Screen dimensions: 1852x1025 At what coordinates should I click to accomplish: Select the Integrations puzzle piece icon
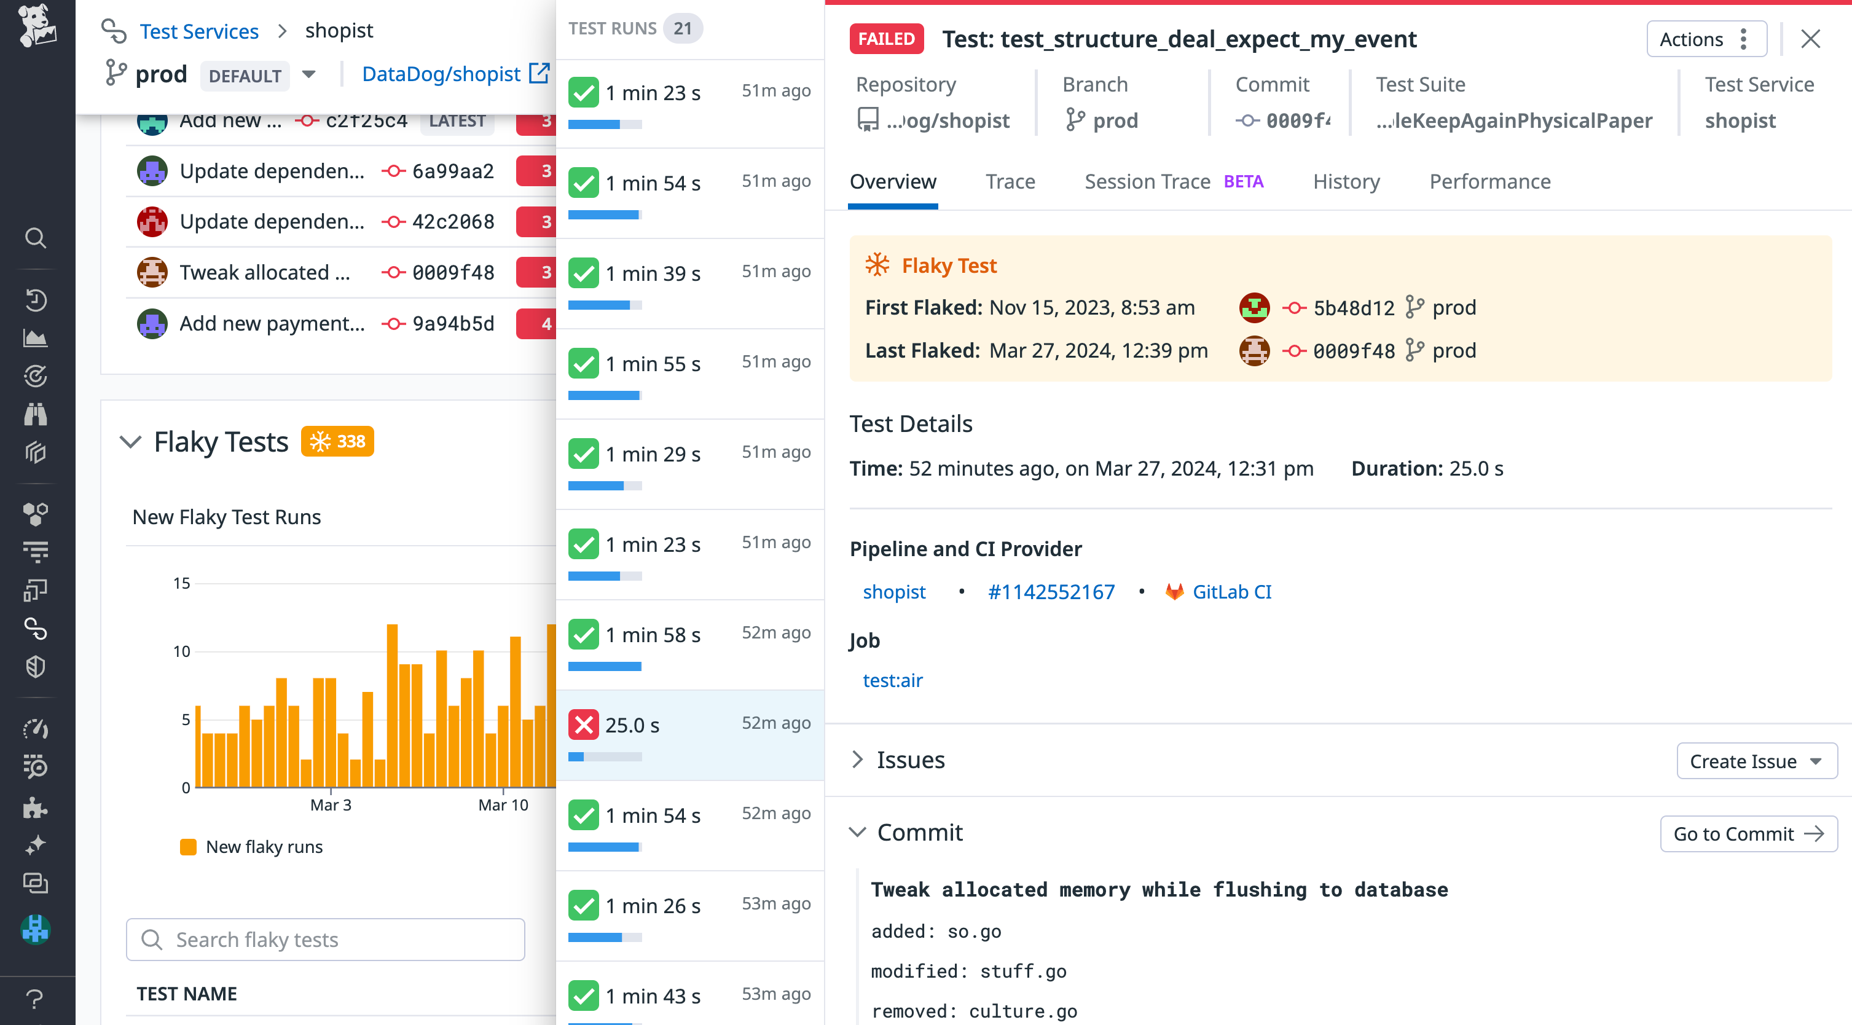pos(36,809)
